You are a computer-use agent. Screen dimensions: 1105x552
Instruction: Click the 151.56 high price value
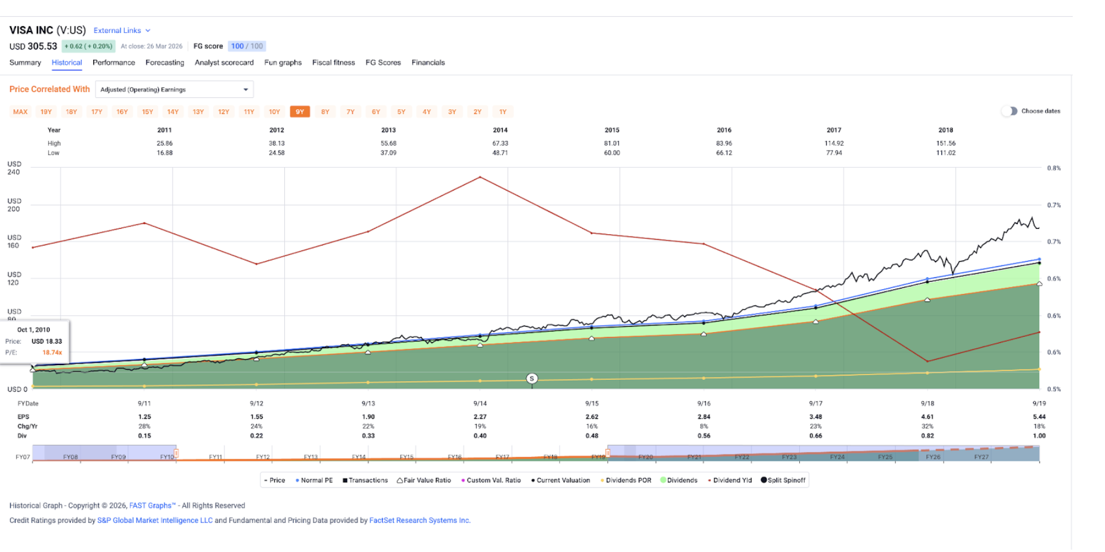point(946,143)
